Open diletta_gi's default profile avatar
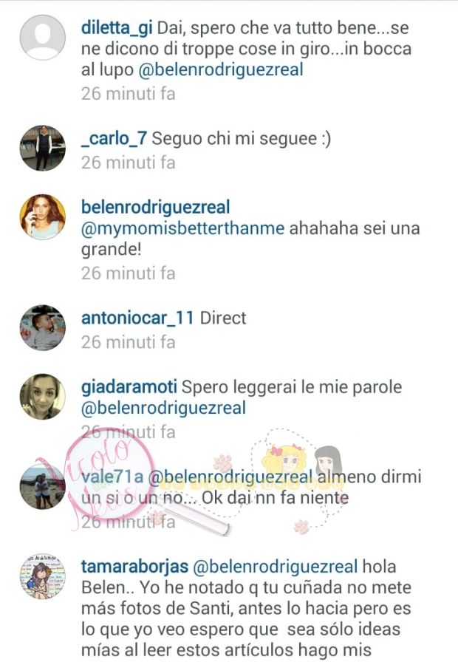 (43, 38)
